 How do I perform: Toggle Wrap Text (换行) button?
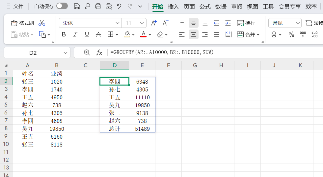(x=246, y=23)
